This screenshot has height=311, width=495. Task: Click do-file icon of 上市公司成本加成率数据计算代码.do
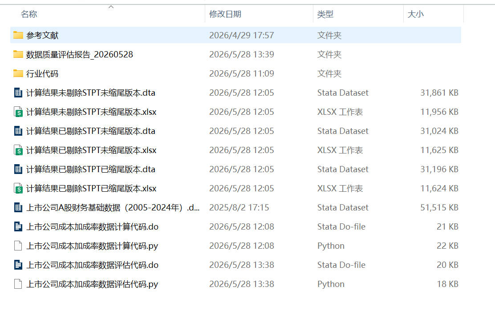point(18,227)
